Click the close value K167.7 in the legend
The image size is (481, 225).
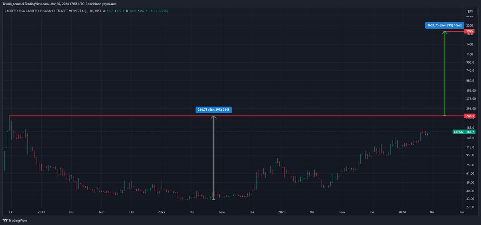click(142, 11)
